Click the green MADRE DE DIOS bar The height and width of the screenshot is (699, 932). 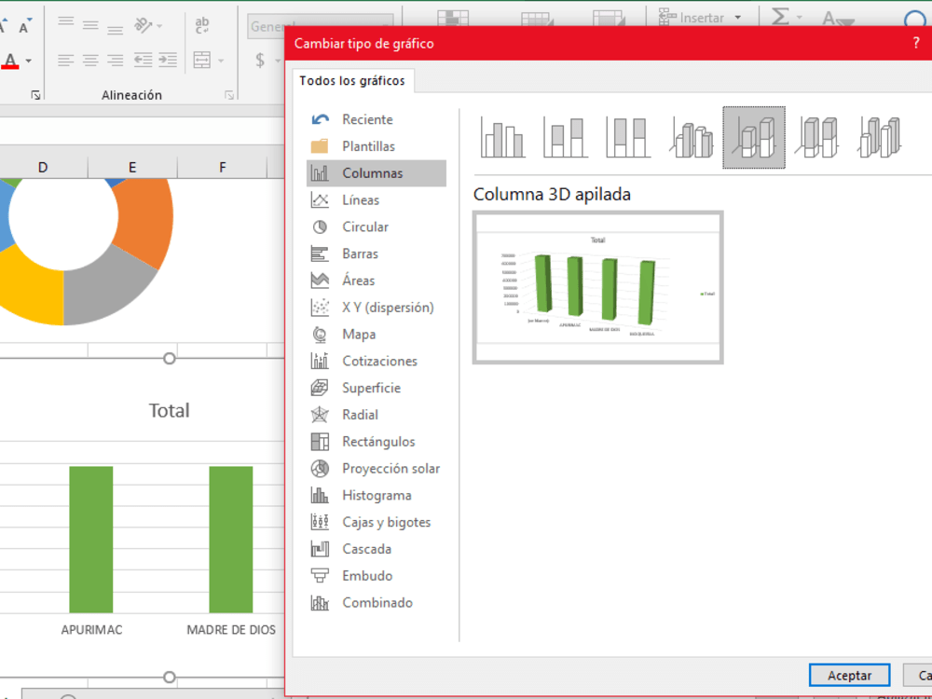pos(230,540)
